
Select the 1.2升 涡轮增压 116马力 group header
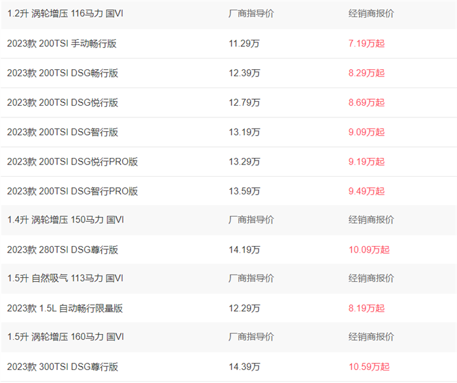pyautogui.click(x=65, y=14)
